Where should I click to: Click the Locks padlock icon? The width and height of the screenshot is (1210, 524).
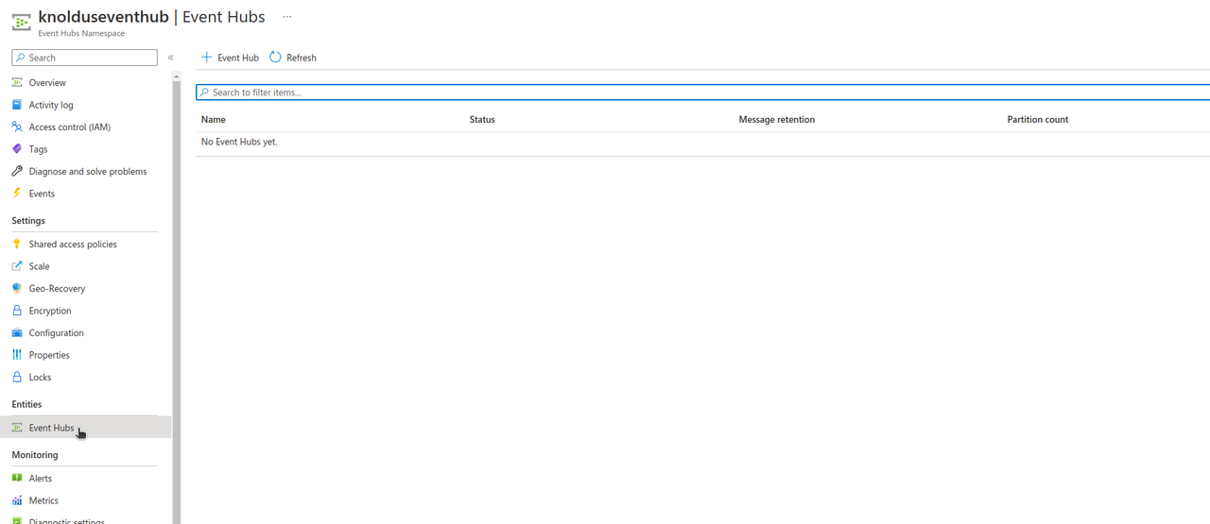tap(17, 377)
